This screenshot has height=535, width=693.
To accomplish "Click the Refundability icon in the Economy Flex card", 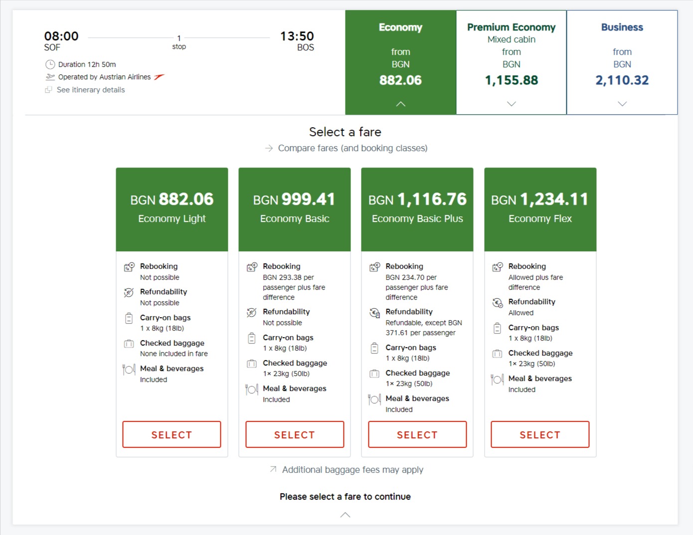I will (498, 303).
